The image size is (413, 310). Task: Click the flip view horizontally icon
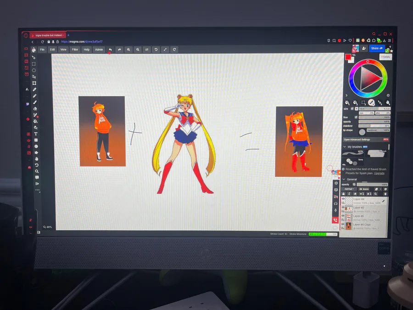click(x=147, y=50)
